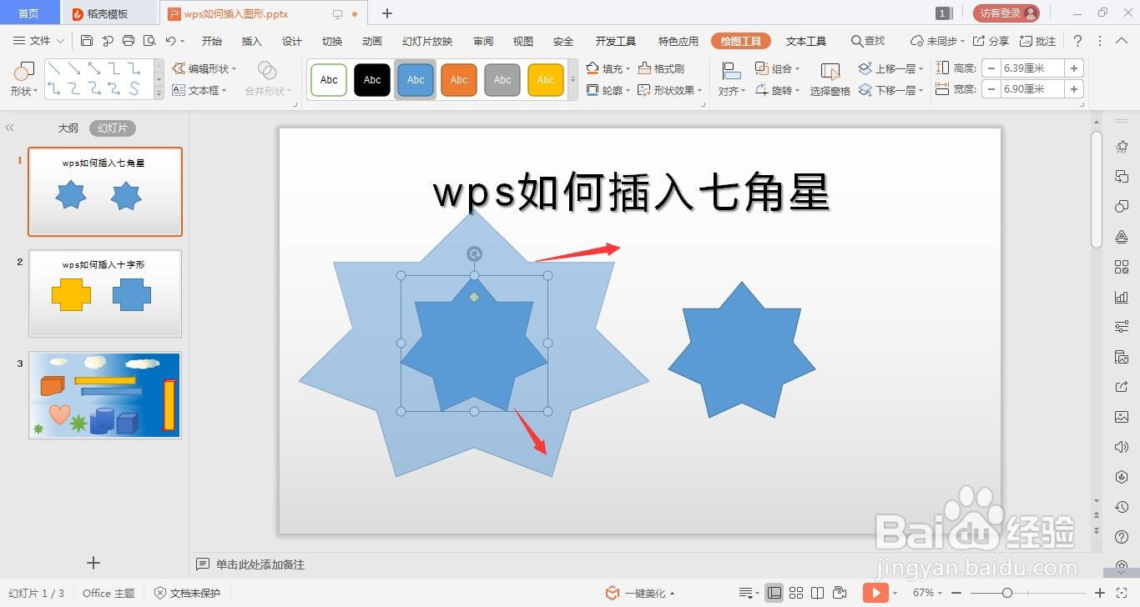Screen dimensions: 1140x607
Task: Start slideshow from the status bar play icon
Action: (875, 593)
